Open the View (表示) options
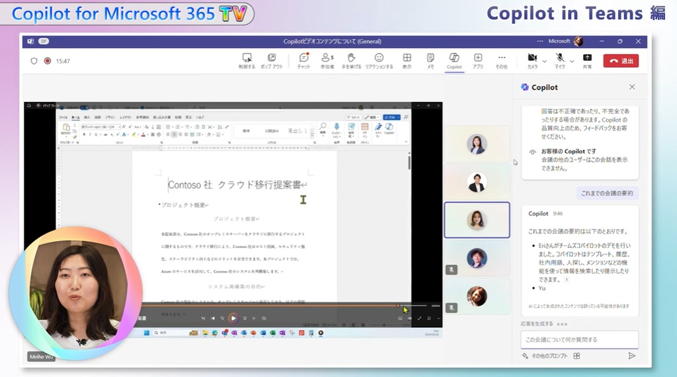Image resolution: width=677 pixels, height=377 pixels. point(407,61)
